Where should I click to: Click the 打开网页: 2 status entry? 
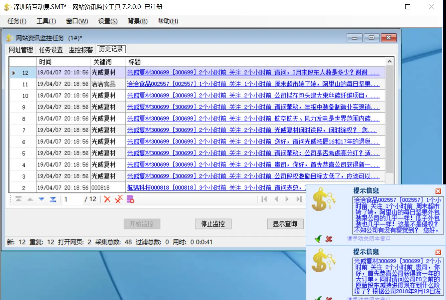point(75,242)
